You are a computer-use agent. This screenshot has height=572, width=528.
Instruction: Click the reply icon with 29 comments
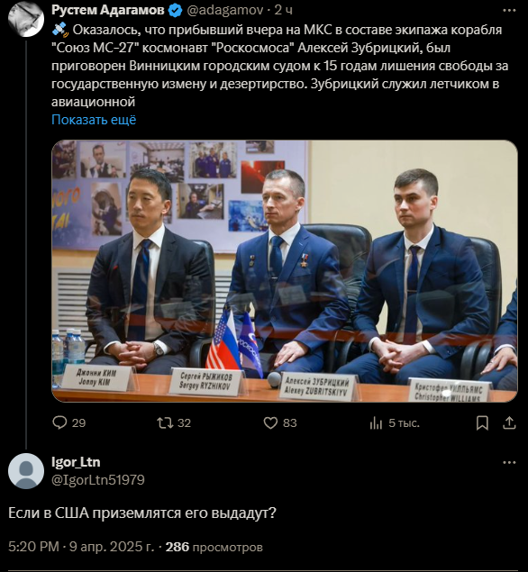click(59, 422)
